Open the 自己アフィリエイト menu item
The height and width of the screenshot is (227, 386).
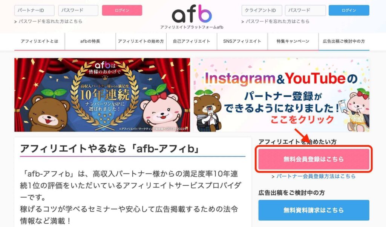(192, 41)
